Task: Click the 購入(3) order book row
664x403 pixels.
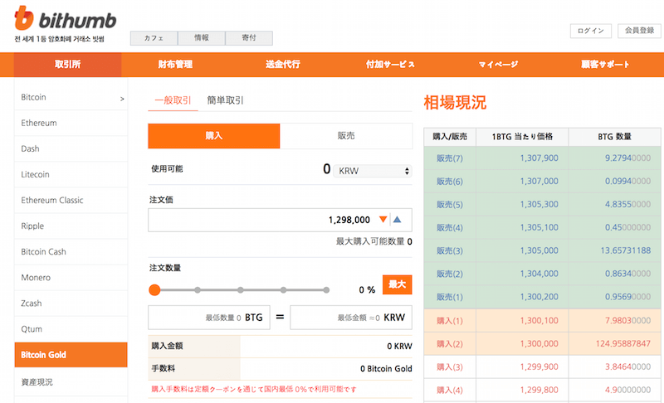Action: [x=542, y=367]
